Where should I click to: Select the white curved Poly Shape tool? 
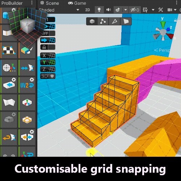tap(7, 33)
